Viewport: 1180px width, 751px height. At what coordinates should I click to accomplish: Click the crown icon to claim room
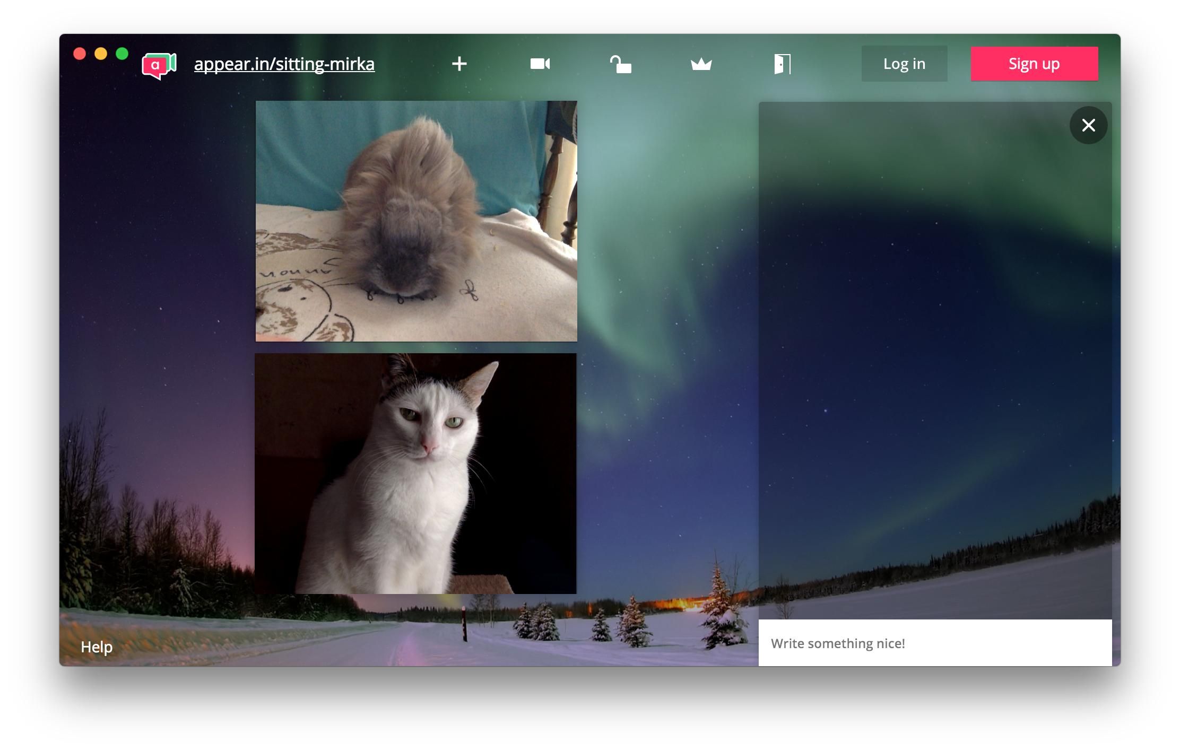point(701,64)
